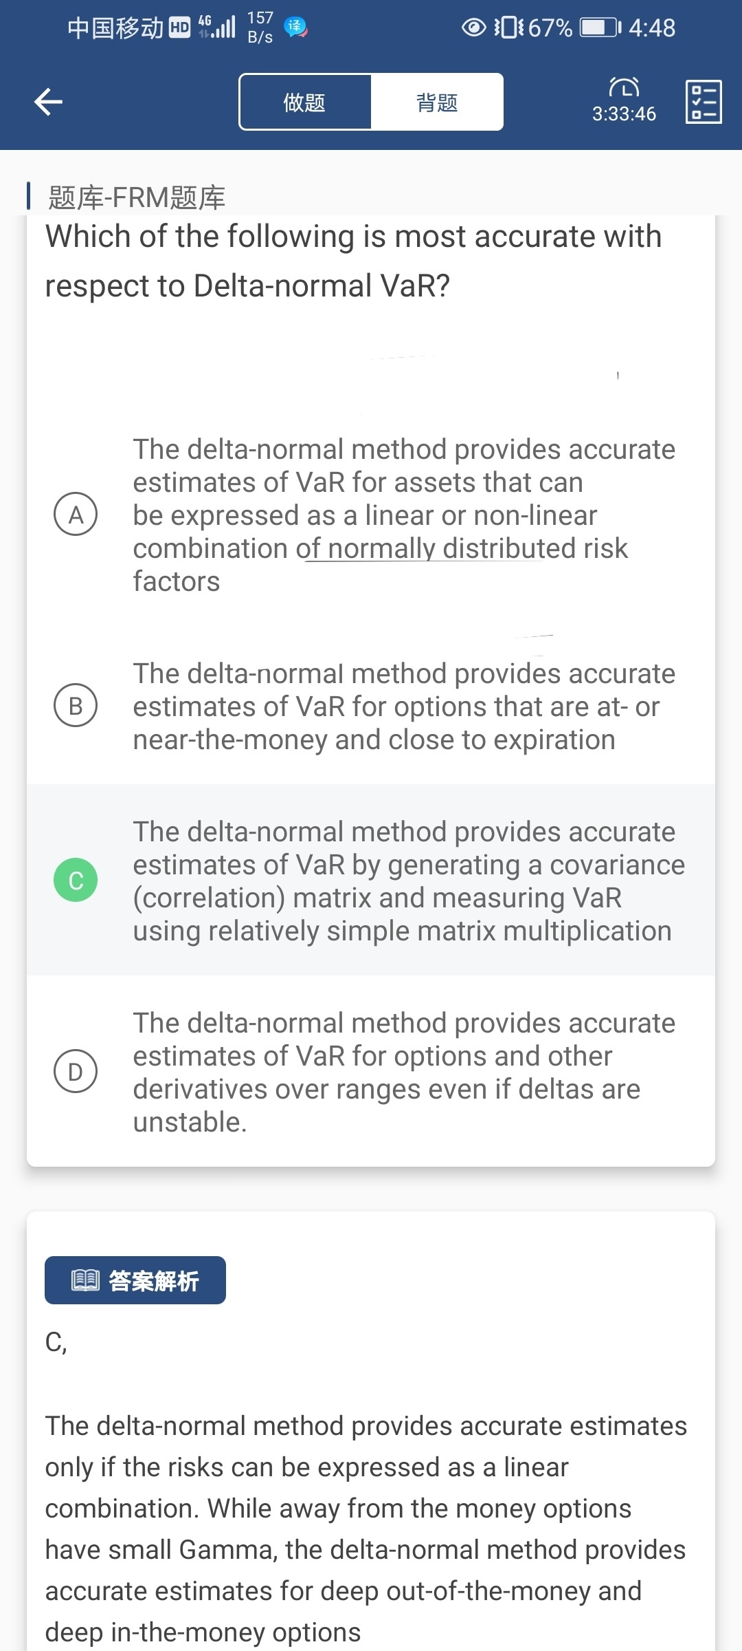The image size is (742, 1651).
Task: Tap the battery indicator icon
Action: coord(600,28)
